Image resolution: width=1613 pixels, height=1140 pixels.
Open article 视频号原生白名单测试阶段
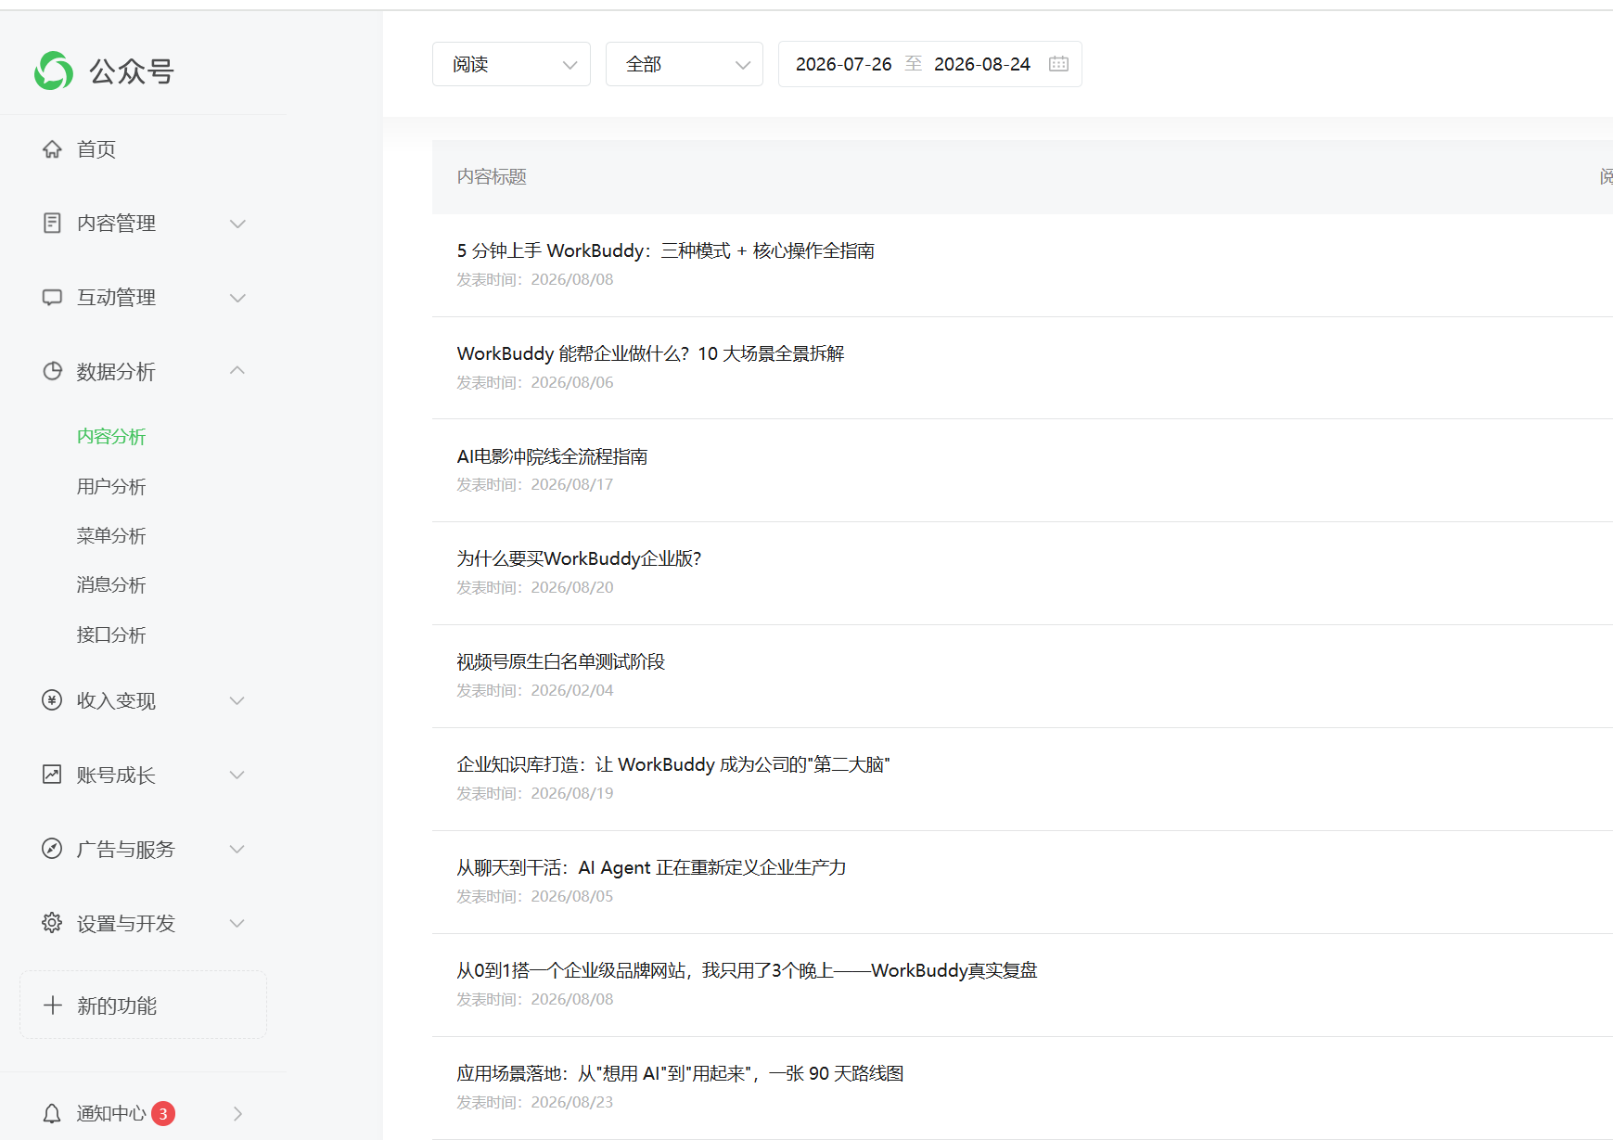(x=560, y=661)
